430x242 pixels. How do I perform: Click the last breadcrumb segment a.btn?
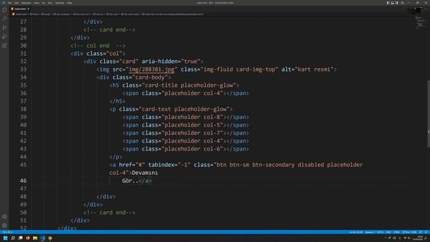(x=173, y=14)
